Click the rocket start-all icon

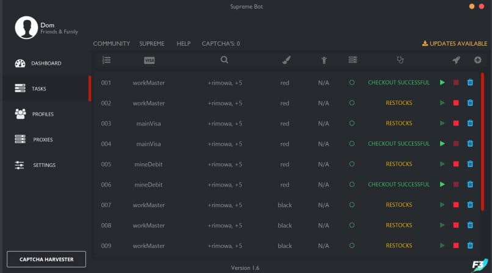(456, 60)
